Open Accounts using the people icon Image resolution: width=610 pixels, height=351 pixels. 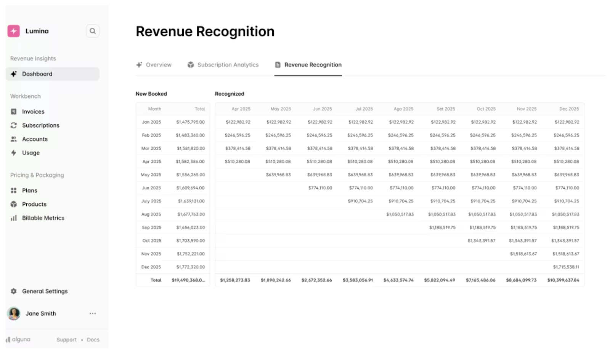[14, 139]
